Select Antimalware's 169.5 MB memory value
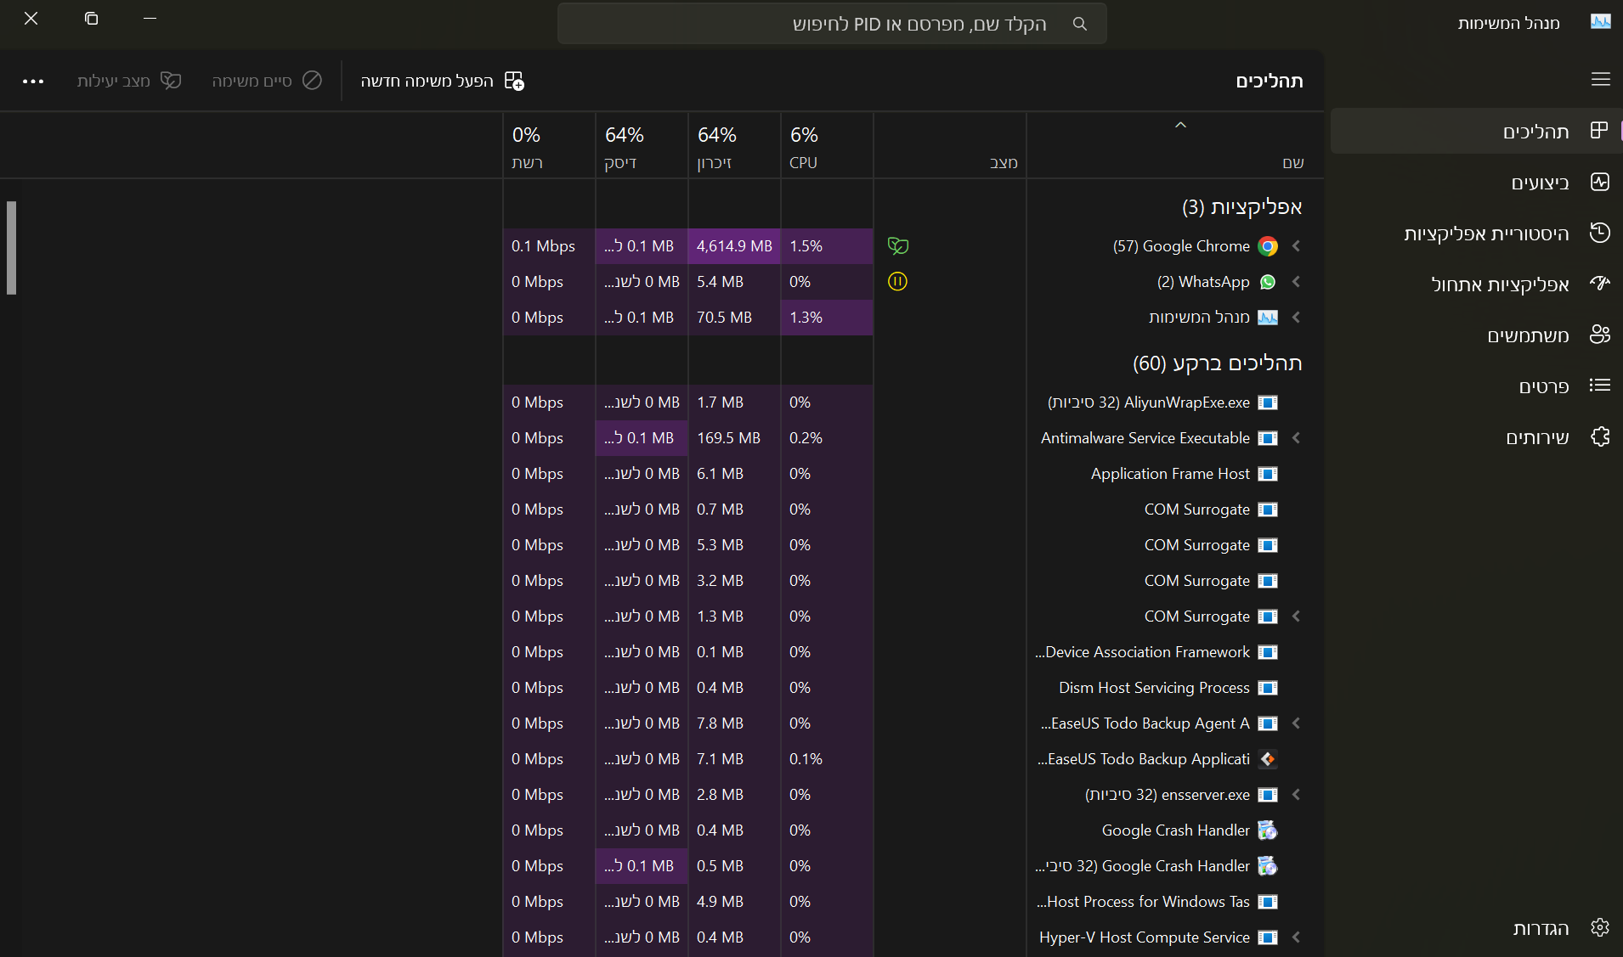The image size is (1623, 957). click(728, 438)
